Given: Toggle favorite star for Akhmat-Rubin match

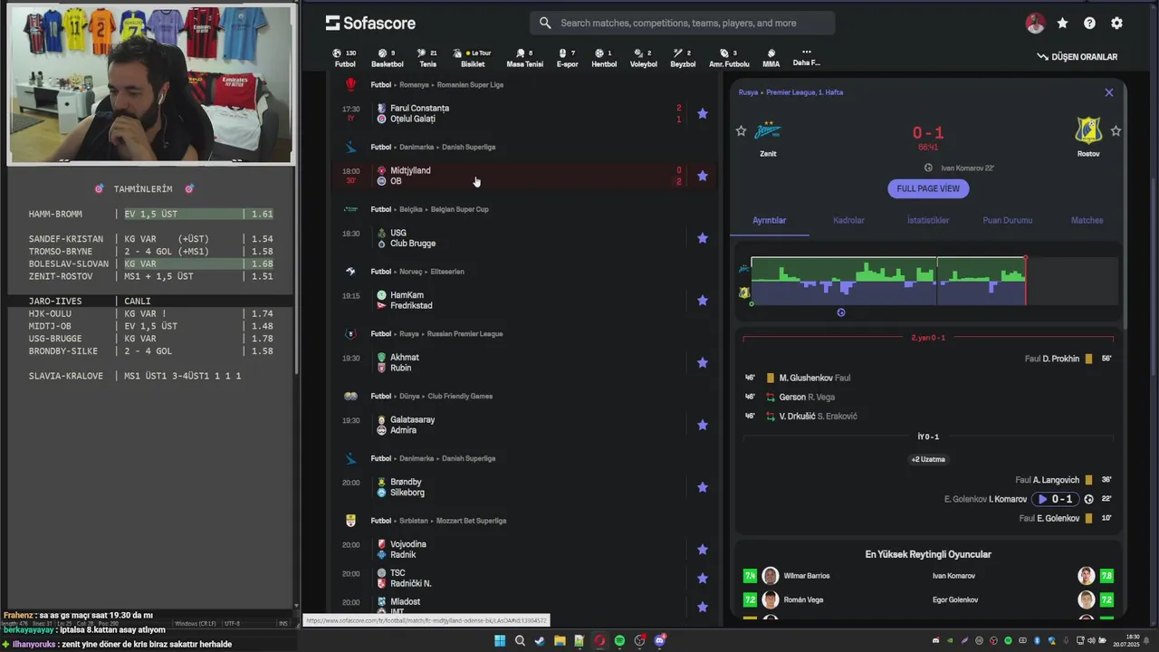Looking at the screenshot, I should pos(702,362).
